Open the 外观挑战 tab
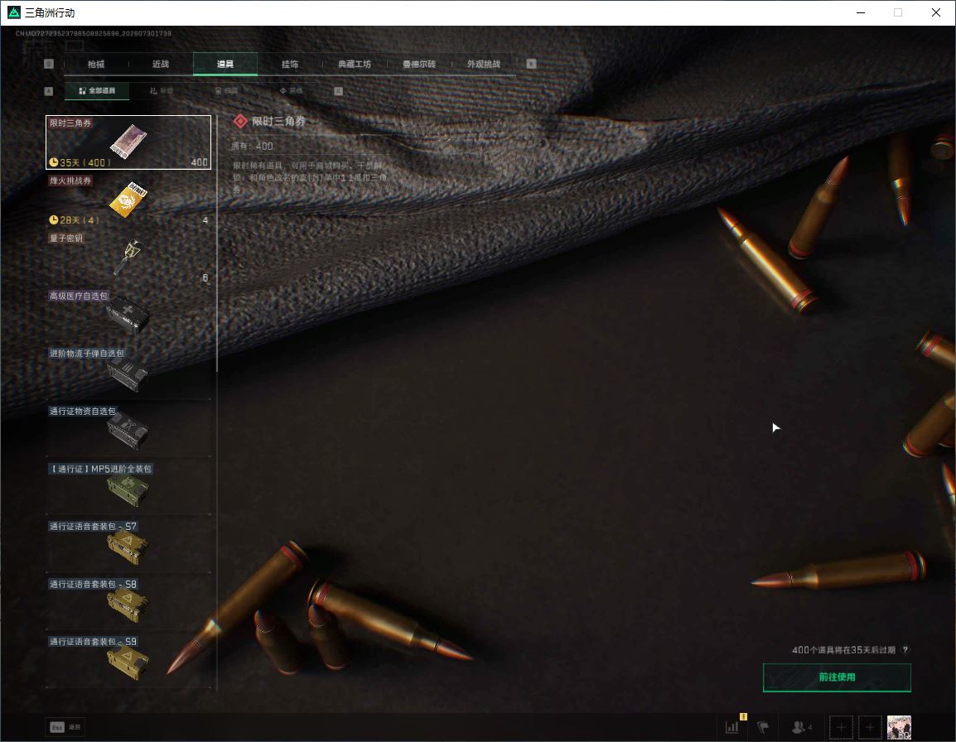This screenshot has height=742, width=956. 484,64
